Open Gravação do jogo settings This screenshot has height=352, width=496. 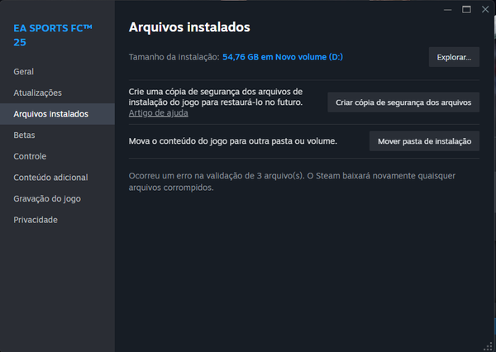[x=57, y=198]
